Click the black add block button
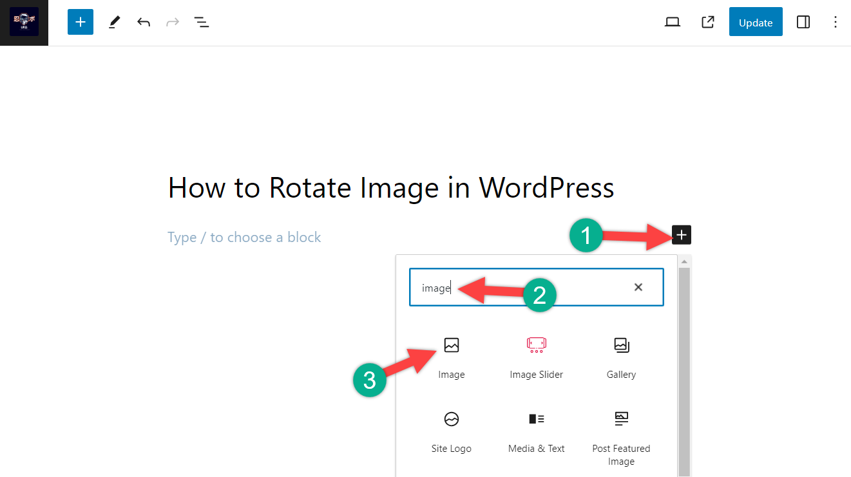The width and height of the screenshot is (851, 477). [x=682, y=235]
